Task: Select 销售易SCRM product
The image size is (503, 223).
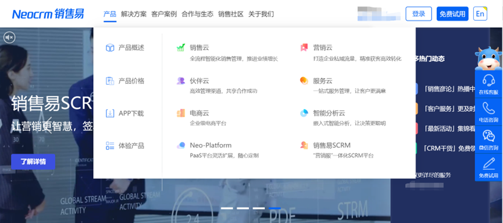Action: 331,145
